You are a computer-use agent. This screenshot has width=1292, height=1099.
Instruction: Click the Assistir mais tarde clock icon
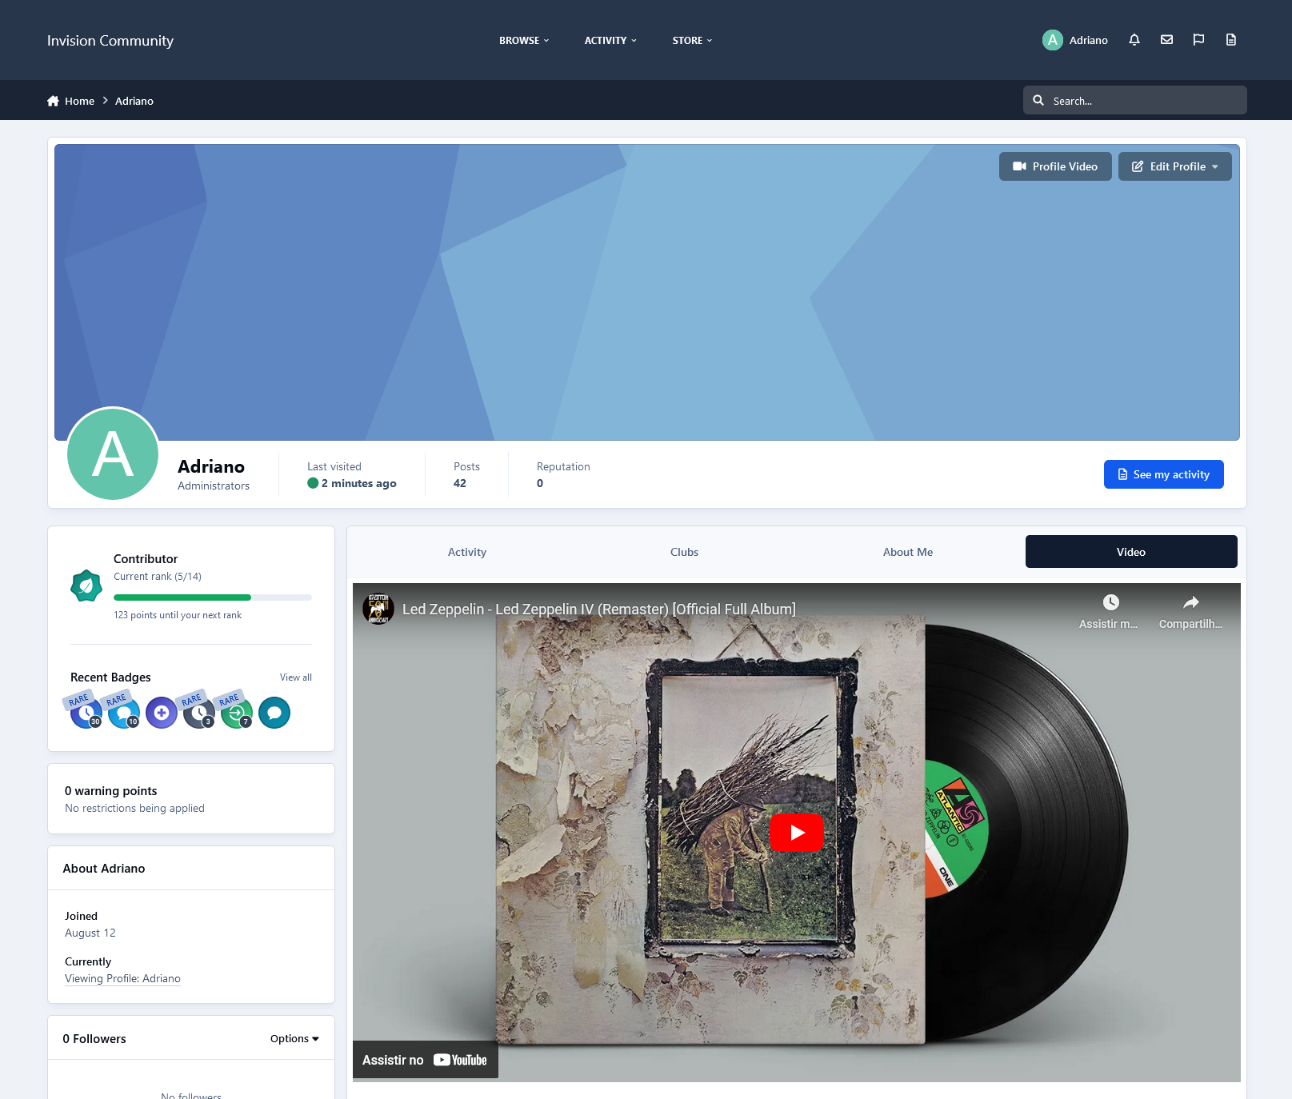coord(1110,602)
